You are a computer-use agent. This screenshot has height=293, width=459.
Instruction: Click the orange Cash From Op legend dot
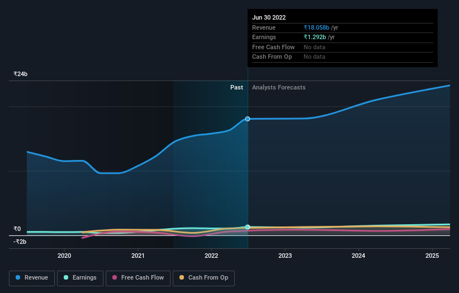coord(182,277)
